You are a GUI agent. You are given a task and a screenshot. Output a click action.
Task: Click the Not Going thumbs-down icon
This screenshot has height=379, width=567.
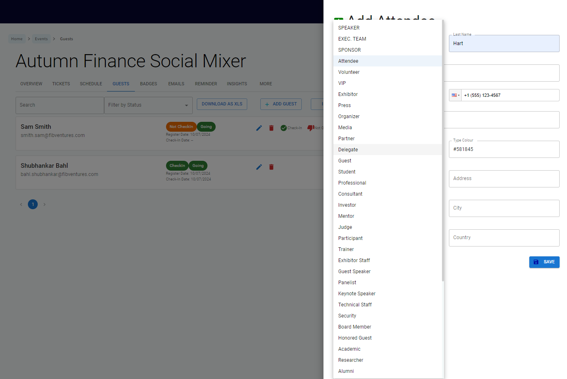click(x=310, y=128)
